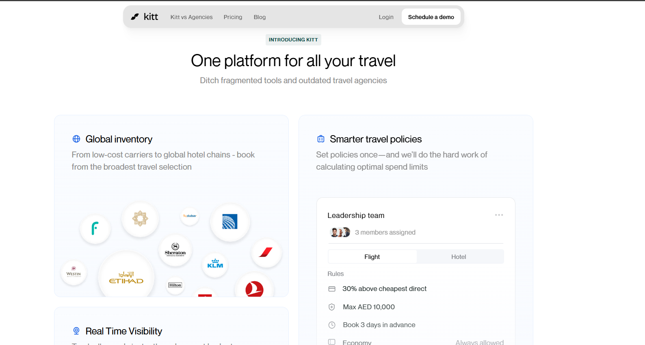Viewport: 645px width, 345px height.
Task: Click the Leadership team title
Action: [356, 216]
